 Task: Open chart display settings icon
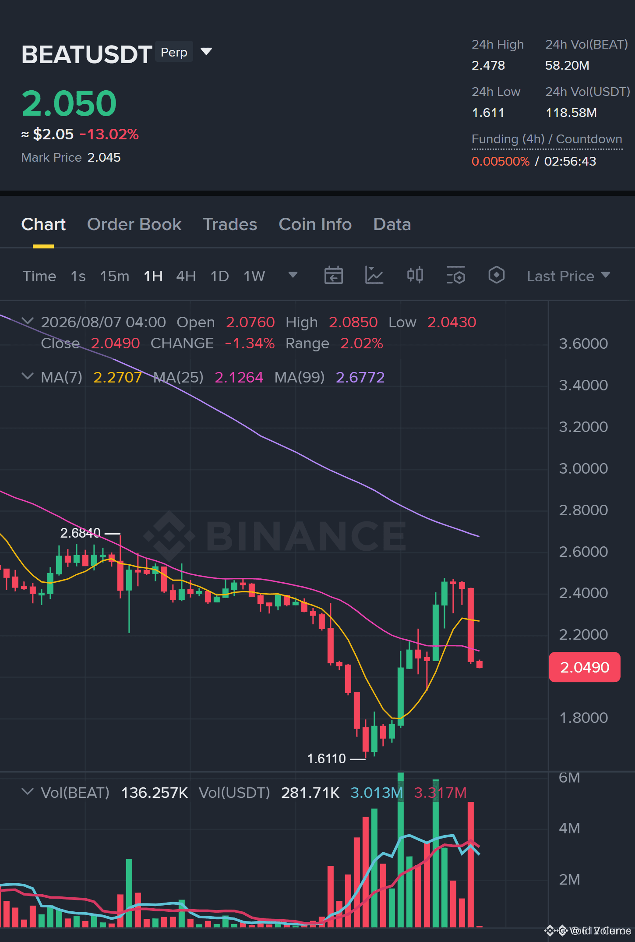point(455,276)
